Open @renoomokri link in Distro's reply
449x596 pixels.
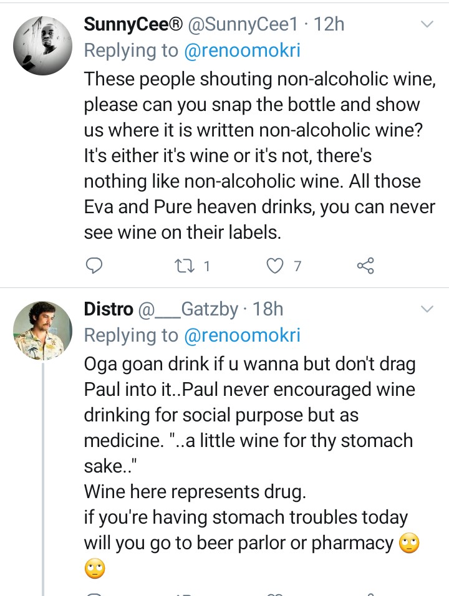(x=242, y=335)
